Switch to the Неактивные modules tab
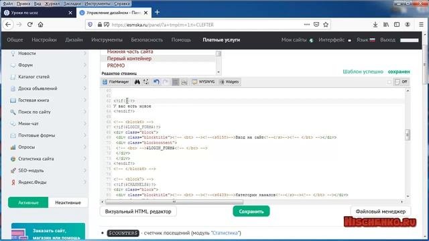 click(68, 202)
